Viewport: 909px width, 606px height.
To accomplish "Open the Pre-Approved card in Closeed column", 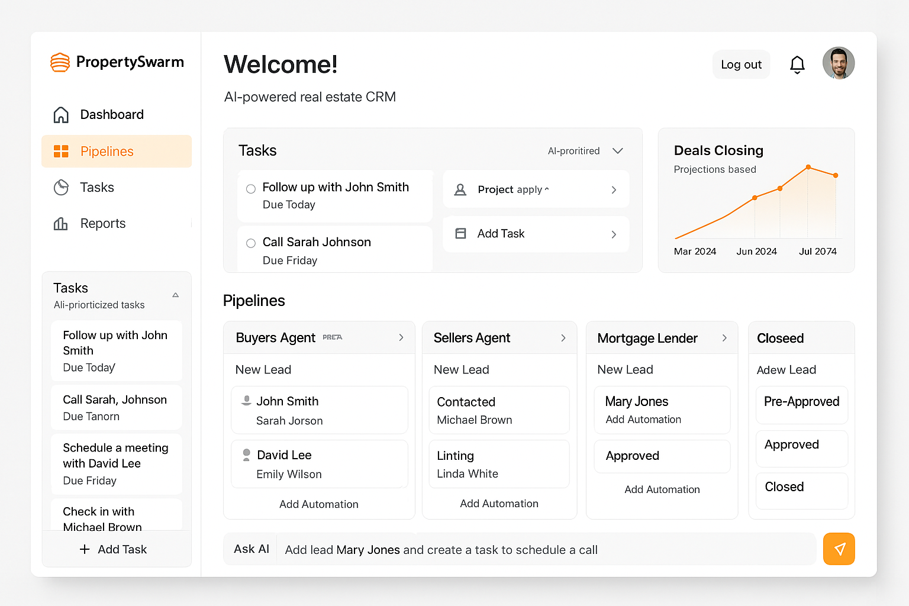I will pos(802,405).
